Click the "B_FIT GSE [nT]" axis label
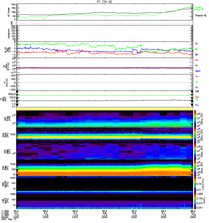Screen dimensions: 209x223 8,50
